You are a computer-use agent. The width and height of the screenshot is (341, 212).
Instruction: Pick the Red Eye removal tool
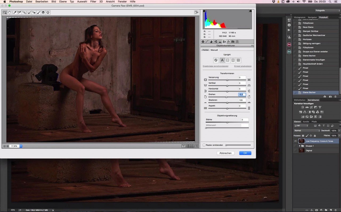click(34, 12)
